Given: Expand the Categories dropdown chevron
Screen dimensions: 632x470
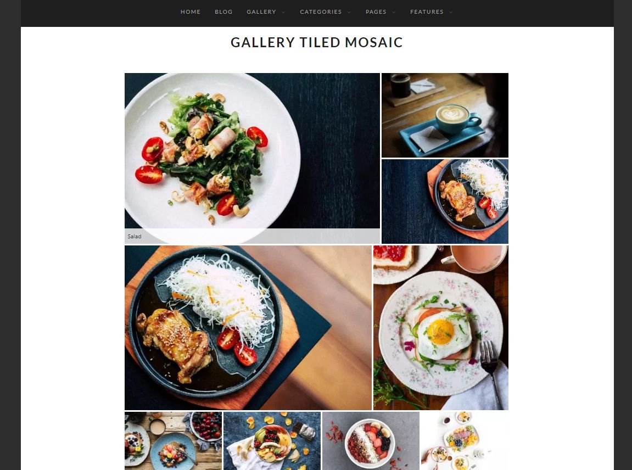Looking at the screenshot, I should [349, 12].
